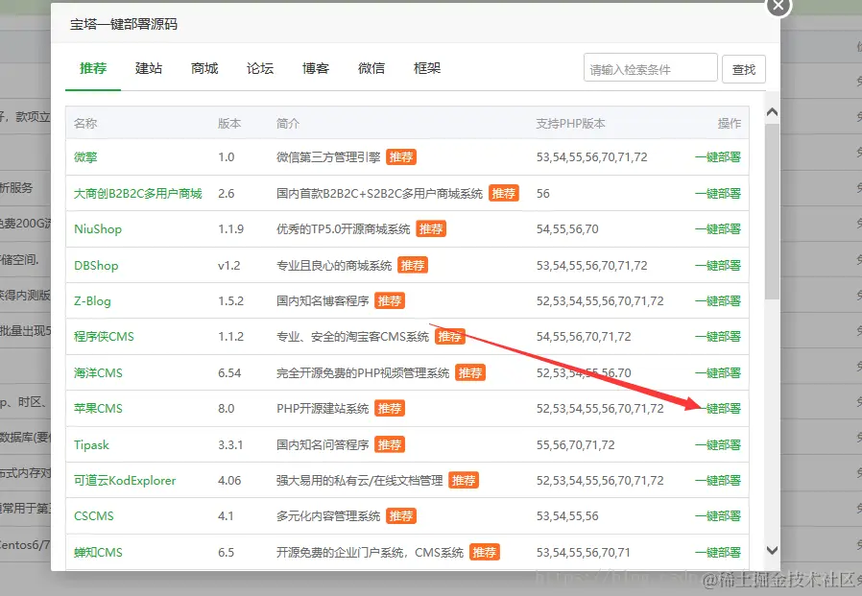Click the 苹果CMS version 8.0 cell
862x596 pixels.
click(x=226, y=409)
